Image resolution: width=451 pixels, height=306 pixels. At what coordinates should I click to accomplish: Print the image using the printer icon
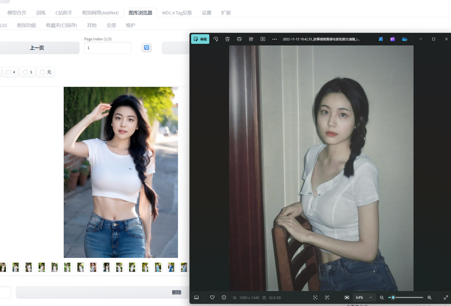[239, 39]
